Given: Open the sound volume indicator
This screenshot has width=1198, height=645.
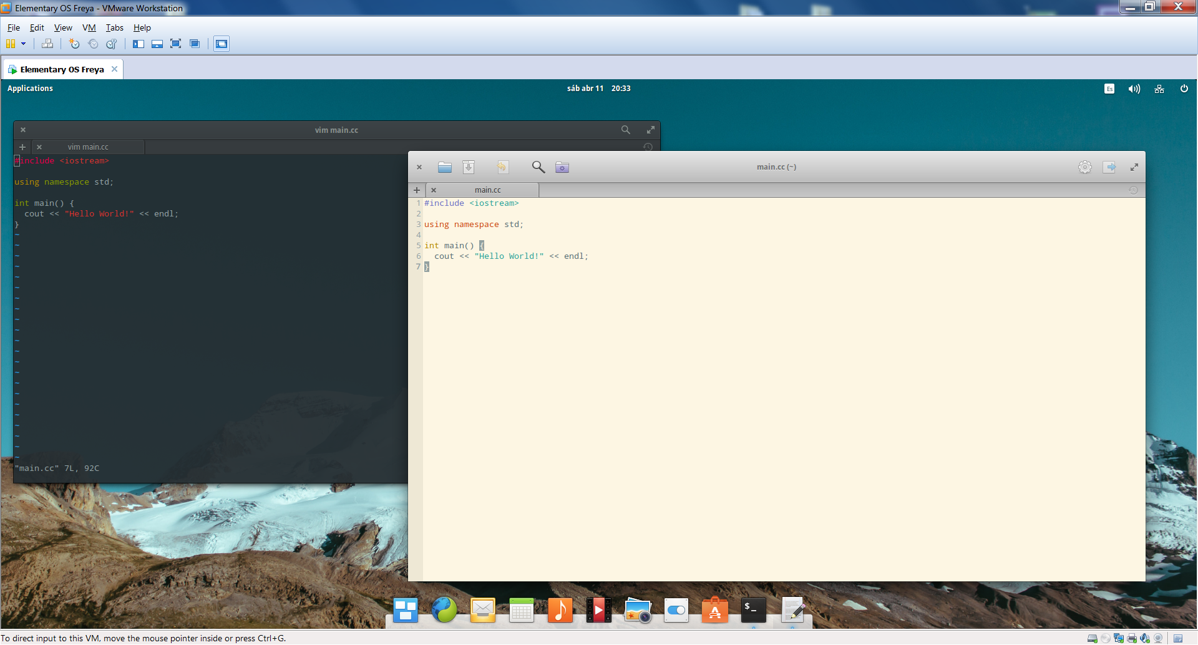Looking at the screenshot, I should point(1134,89).
